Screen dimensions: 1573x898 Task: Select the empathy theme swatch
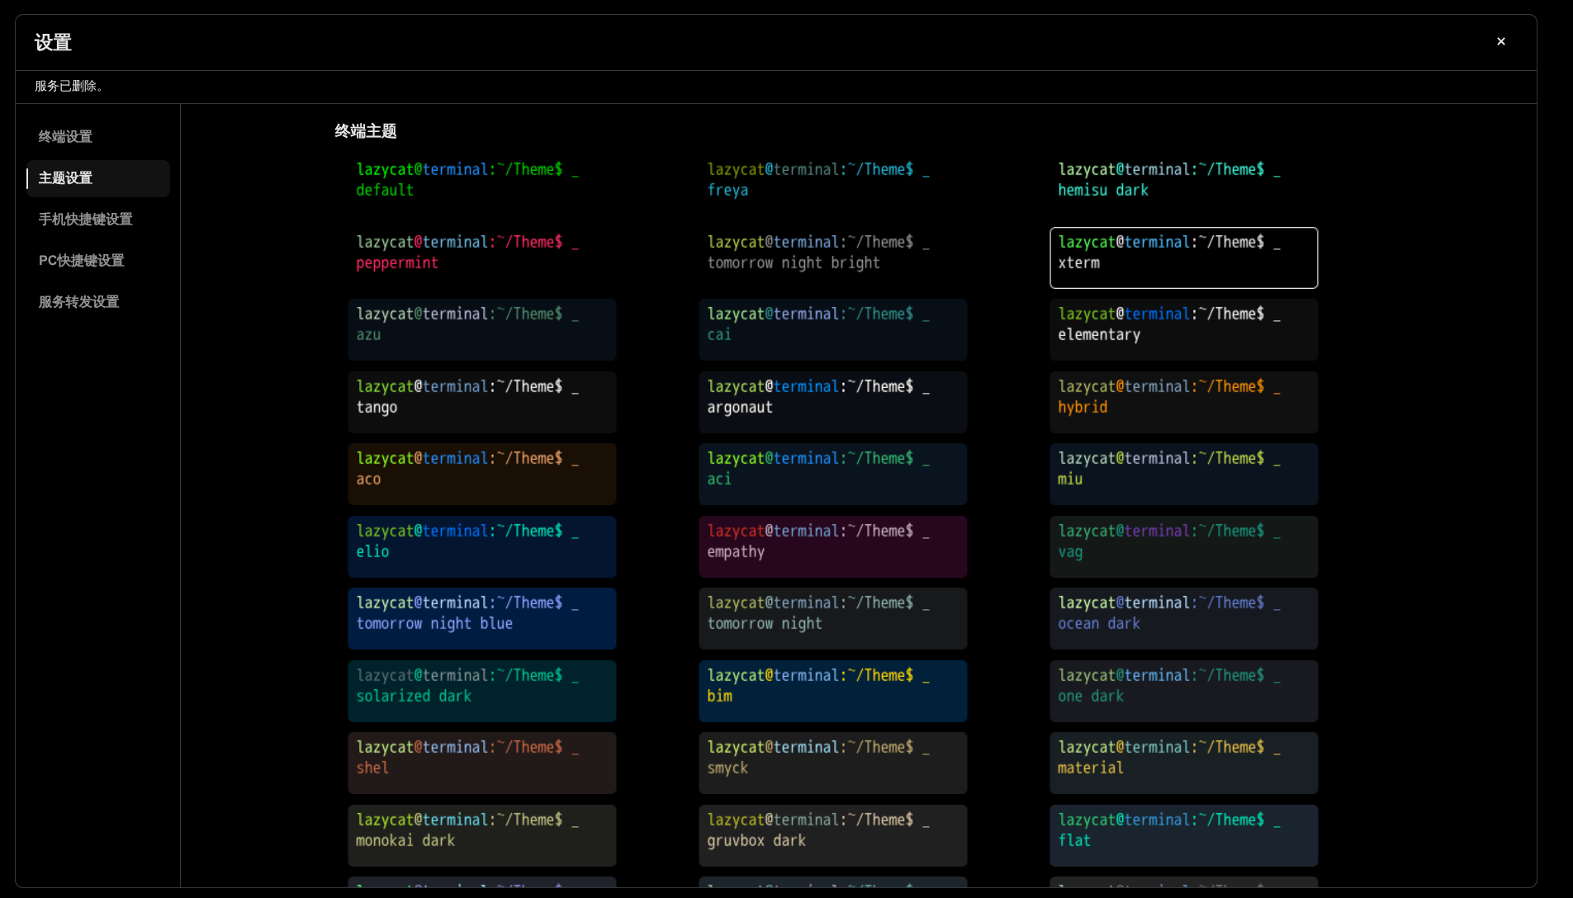coord(833,546)
